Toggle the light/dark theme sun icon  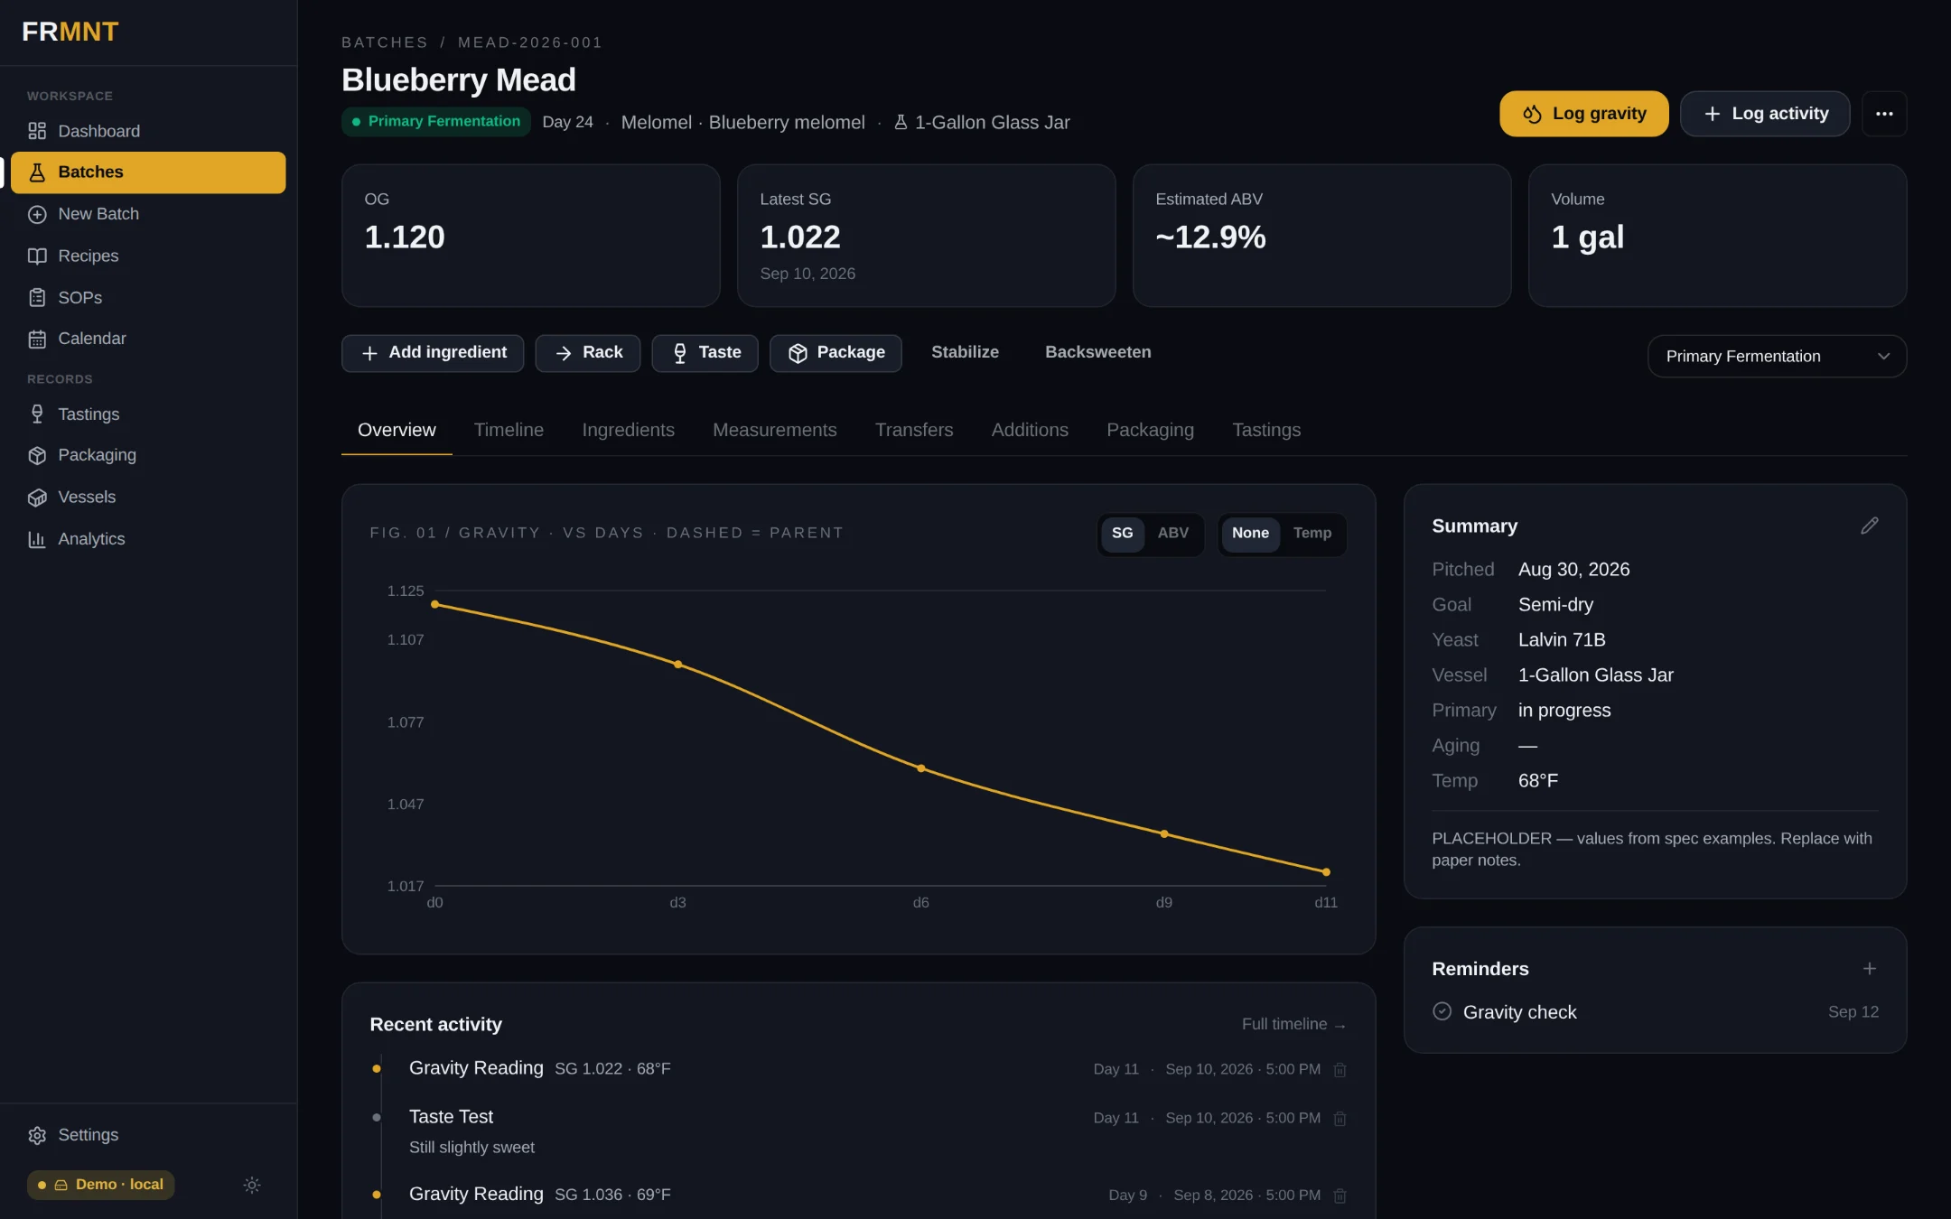[x=252, y=1185]
